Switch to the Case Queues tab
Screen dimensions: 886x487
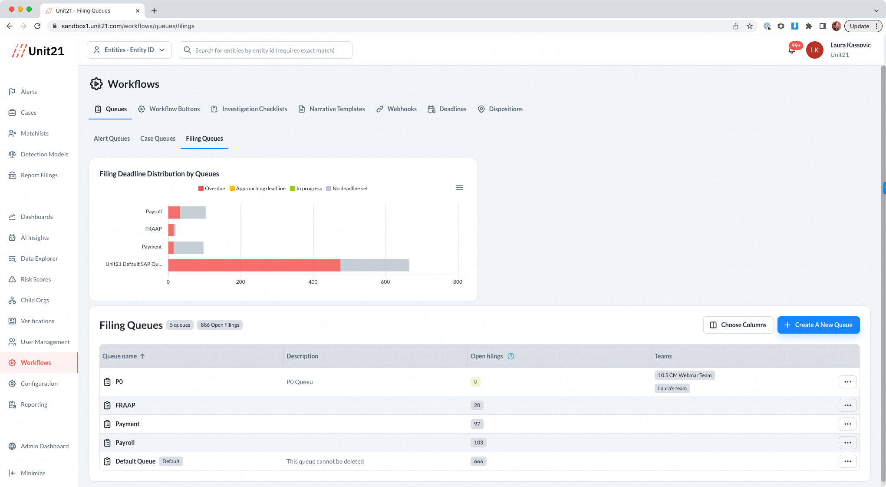coord(158,139)
